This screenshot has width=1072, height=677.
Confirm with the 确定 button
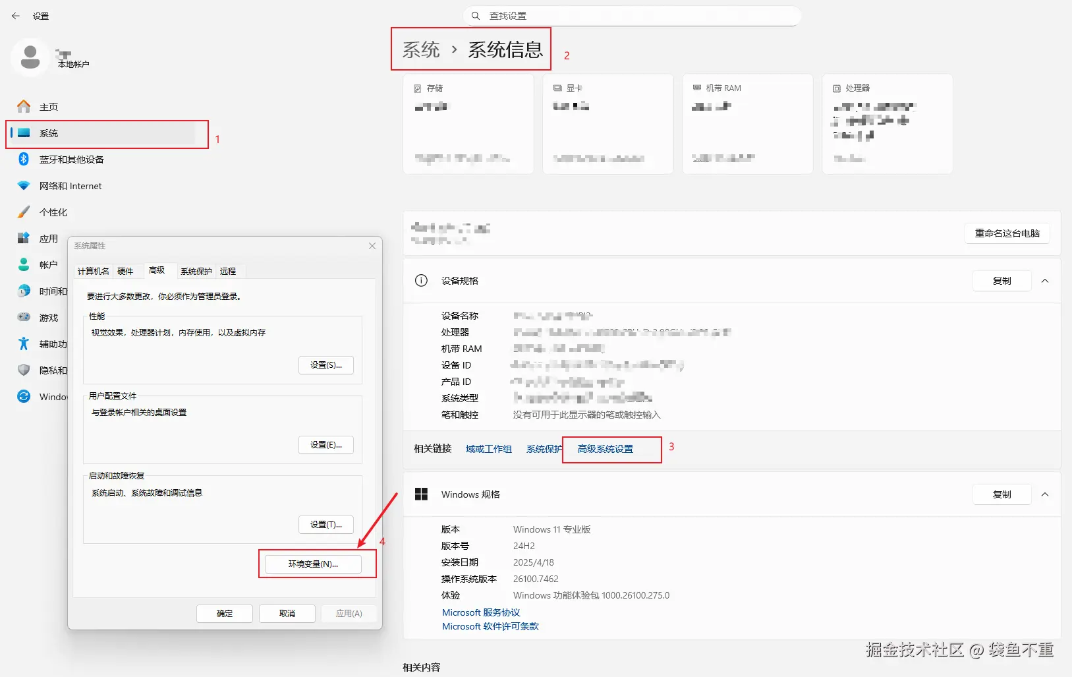click(x=225, y=614)
